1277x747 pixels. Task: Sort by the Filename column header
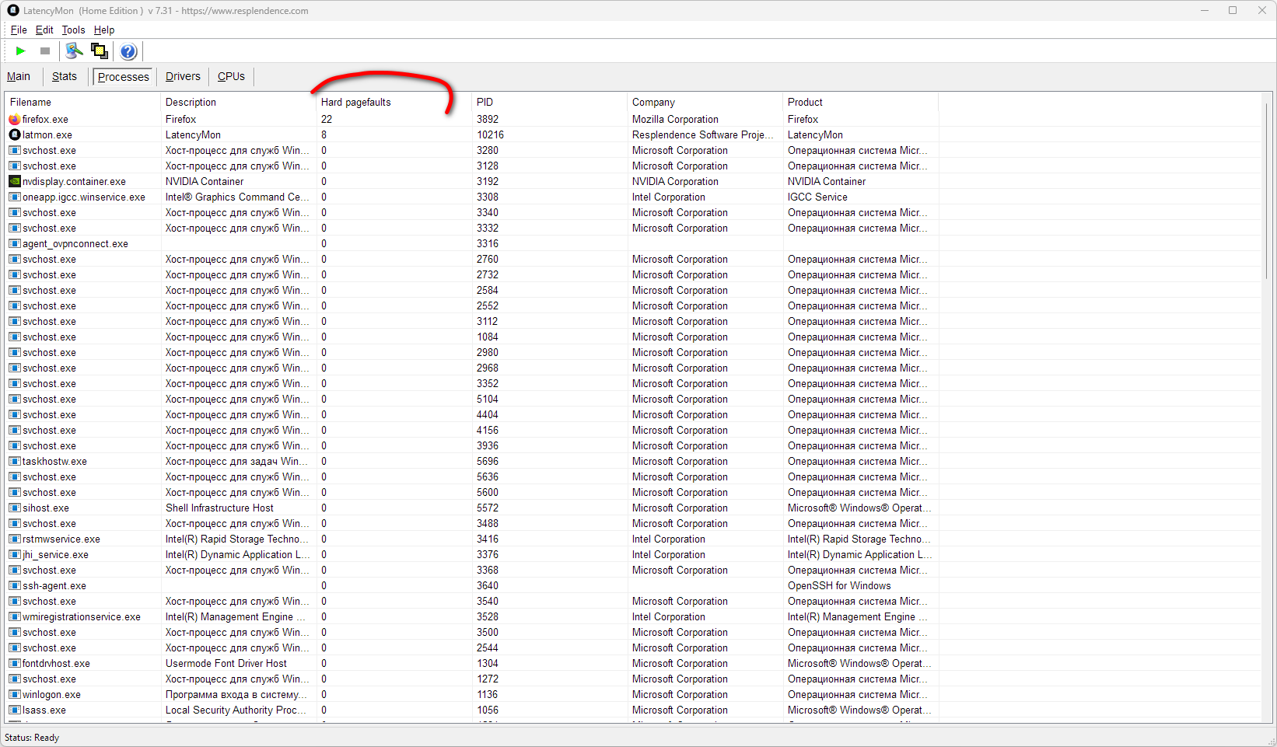(82, 102)
